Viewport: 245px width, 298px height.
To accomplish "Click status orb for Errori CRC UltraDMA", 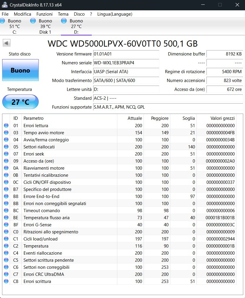I will pos(6,274).
